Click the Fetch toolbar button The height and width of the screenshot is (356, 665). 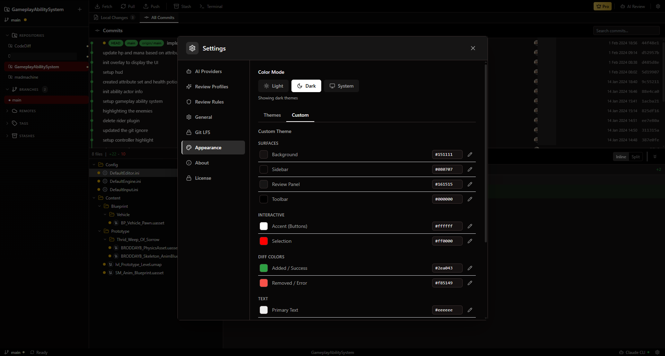[x=104, y=6]
